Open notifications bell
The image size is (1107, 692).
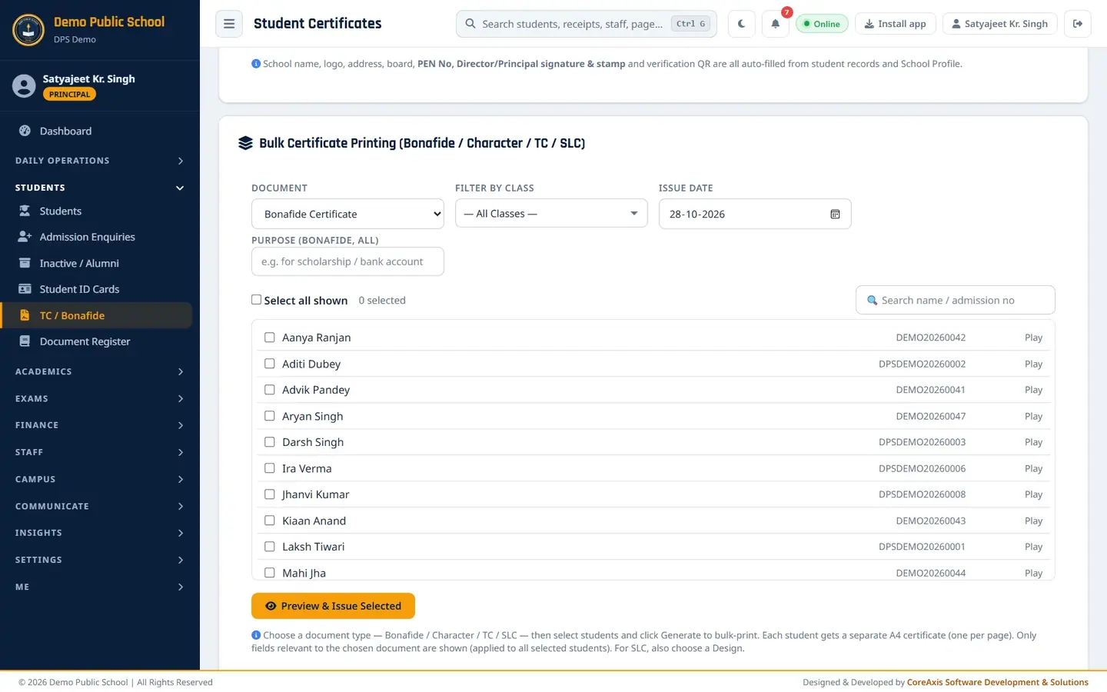pyautogui.click(x=775, y=24)
